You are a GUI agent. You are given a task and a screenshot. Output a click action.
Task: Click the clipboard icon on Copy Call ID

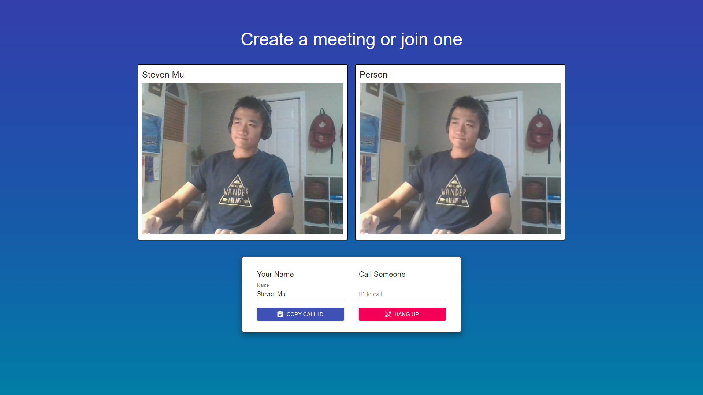pos(280,314)
